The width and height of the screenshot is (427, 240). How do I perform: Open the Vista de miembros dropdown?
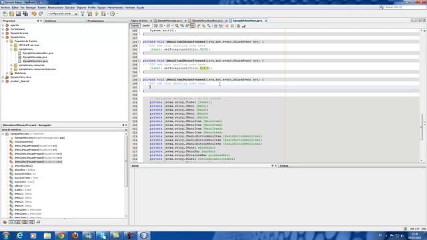[x=65, y=130]
